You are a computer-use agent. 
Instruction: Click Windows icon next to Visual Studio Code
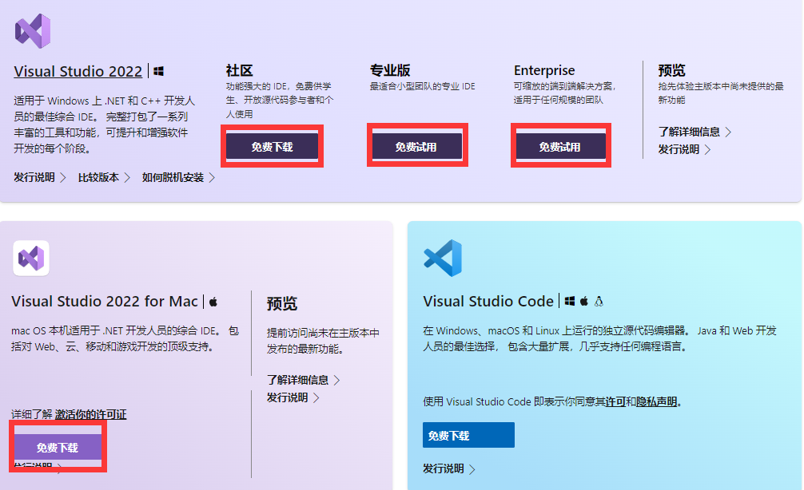click(x=570, y=301)
